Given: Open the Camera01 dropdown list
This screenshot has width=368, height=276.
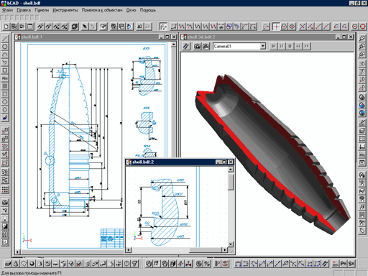Looking at the screenshot, I should click(x=263, y=46).
